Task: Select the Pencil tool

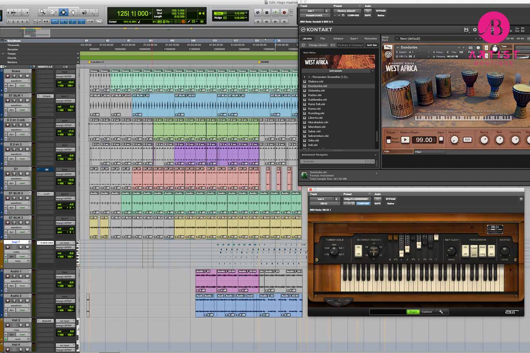Action: 94,12
